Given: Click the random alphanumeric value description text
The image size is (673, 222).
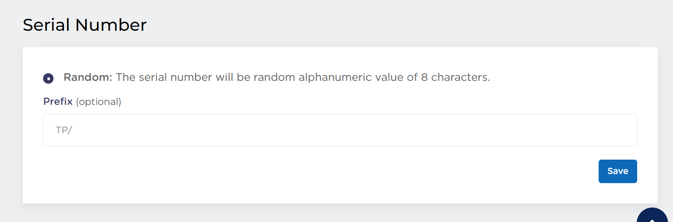Looking at the screenshot, I should tap(302, 77).
